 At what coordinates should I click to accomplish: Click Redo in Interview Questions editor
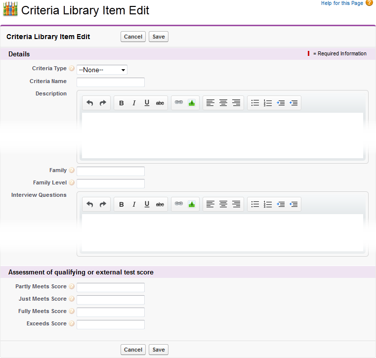click(x=103, y=204)
